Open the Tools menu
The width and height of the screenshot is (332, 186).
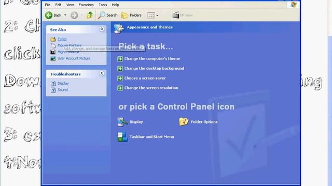click(x=103, y=5)
